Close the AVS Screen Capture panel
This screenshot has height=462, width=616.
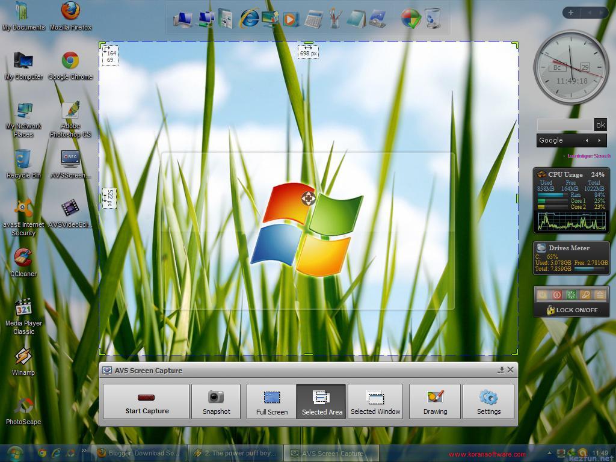[x=510, y=370]
